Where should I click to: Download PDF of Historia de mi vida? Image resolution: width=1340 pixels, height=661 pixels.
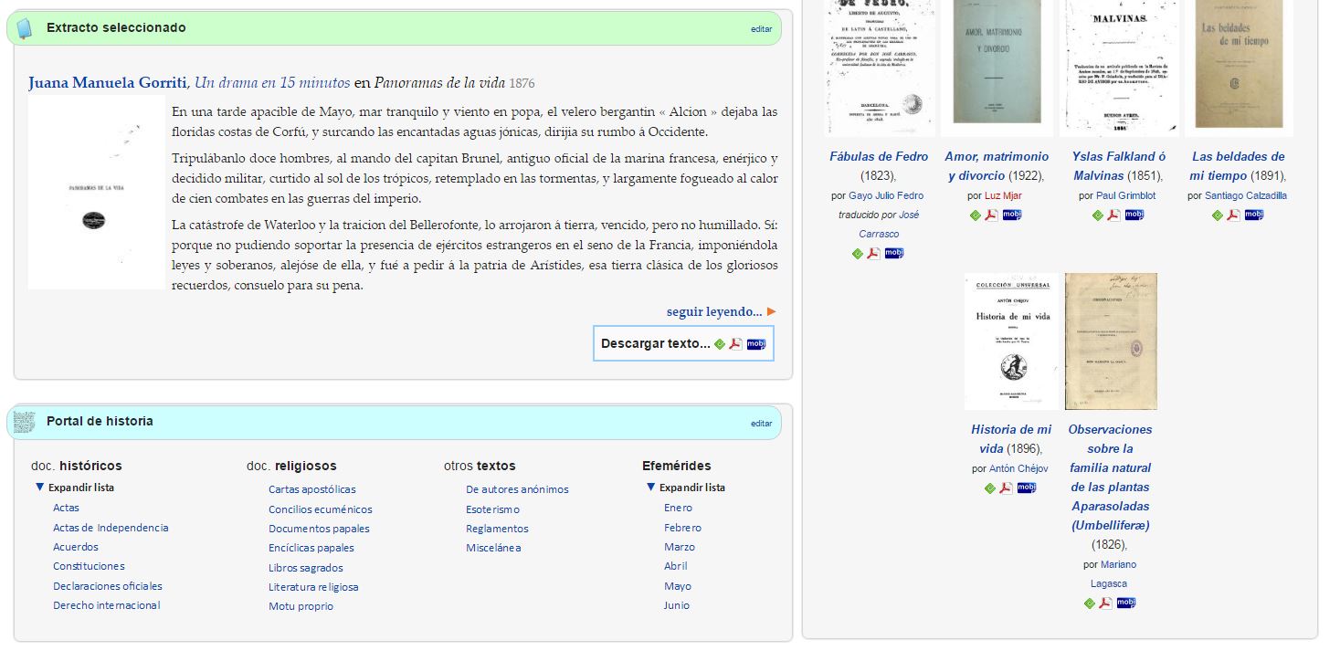coord(1006,488)
